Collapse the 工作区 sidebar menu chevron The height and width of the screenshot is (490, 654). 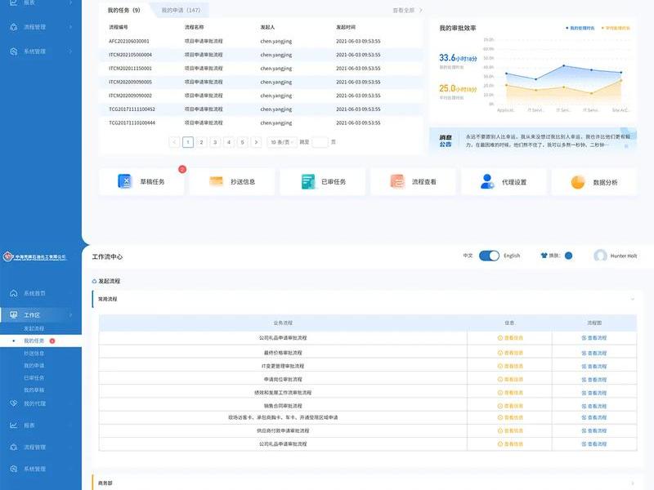tap(70, 314)
